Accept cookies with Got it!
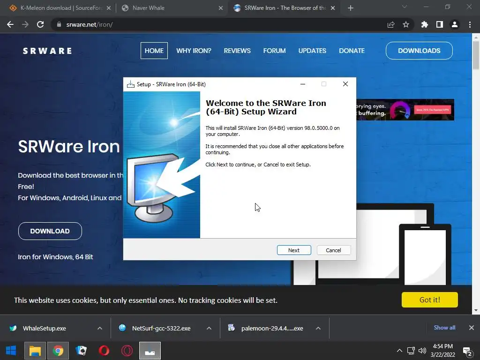 pos(430,300)
